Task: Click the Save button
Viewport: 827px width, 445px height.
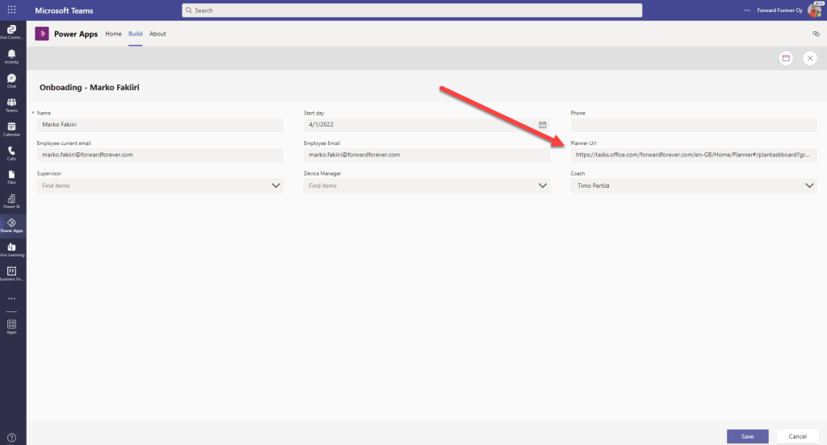Action: (x=747, y=436)
